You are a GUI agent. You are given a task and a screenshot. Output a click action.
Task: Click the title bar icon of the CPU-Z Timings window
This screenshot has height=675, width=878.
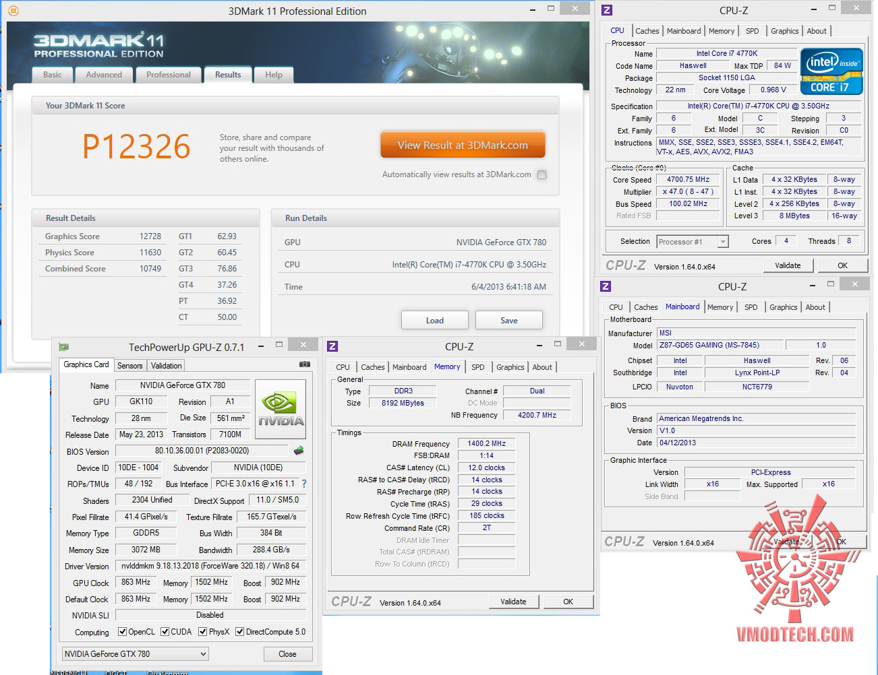(332, 346)
